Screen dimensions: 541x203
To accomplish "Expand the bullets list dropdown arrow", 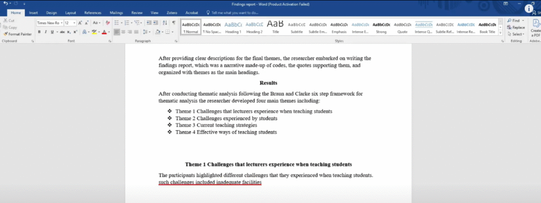I will click(x=122, y=23).
